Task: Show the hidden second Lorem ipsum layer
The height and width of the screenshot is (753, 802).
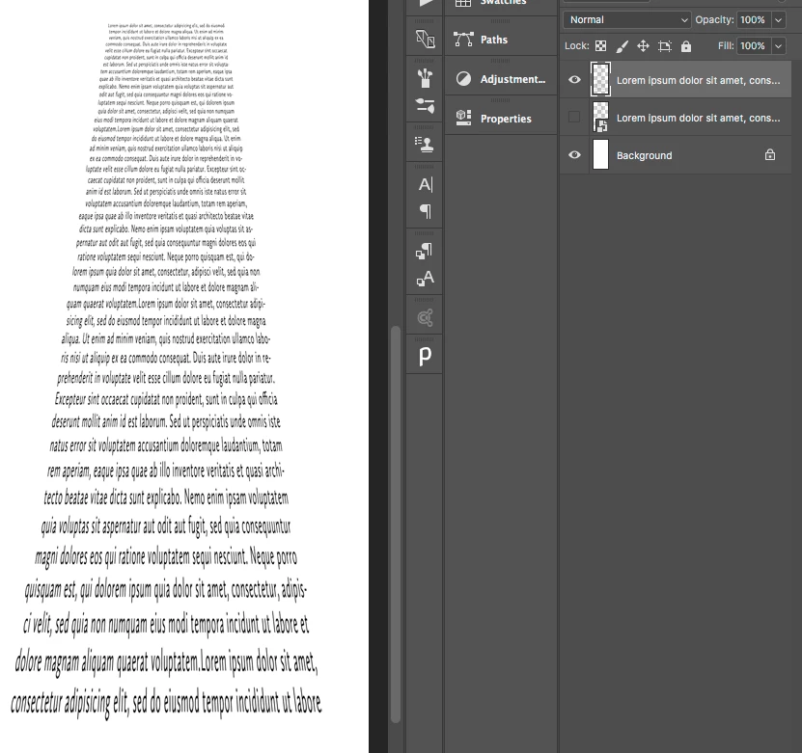Action: click(x=574, y=117)
